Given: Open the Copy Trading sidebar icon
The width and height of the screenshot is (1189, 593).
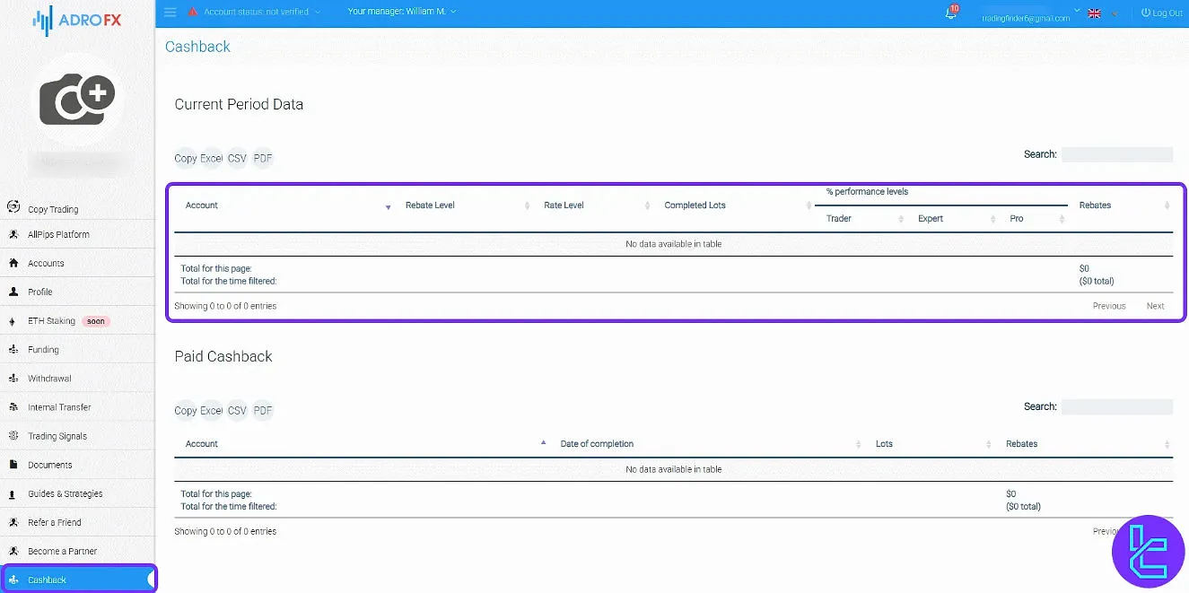Looking at the screenshot, I should click(13, 205).
